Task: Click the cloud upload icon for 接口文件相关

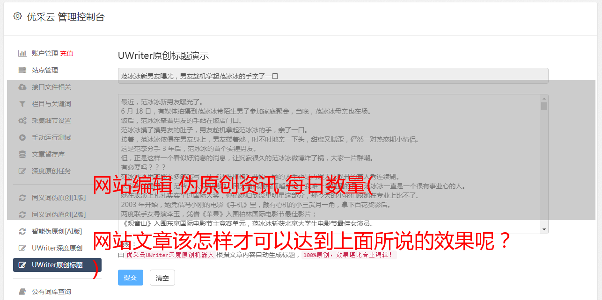Action: (22, 87)
